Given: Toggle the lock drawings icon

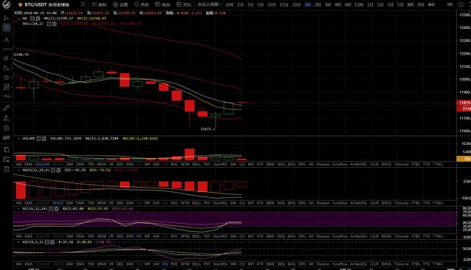Looking at the screenshot, I should coord(7,128).
